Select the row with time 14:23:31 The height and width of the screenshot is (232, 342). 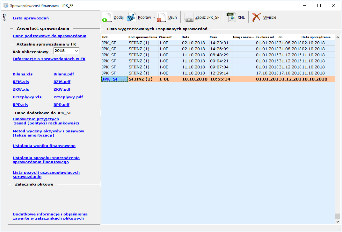218,43
